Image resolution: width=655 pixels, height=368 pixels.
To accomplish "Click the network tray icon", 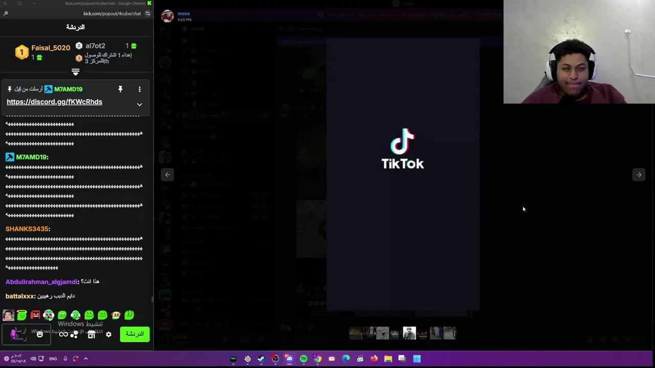I will point(41,359).
